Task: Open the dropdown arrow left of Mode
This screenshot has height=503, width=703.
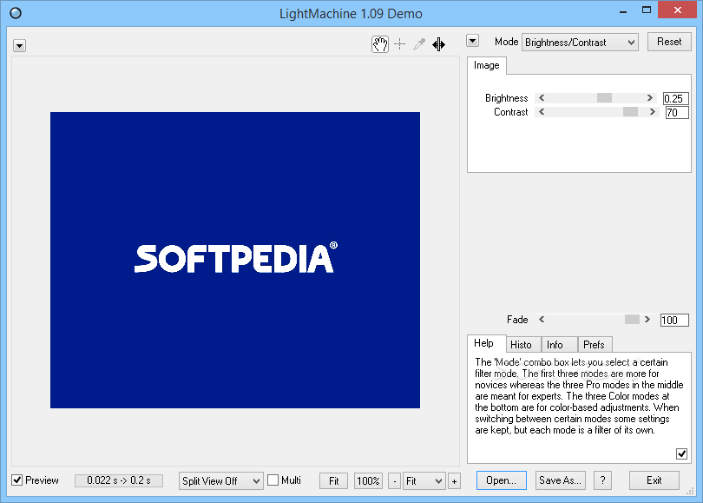Action: [x=472, y=41]
